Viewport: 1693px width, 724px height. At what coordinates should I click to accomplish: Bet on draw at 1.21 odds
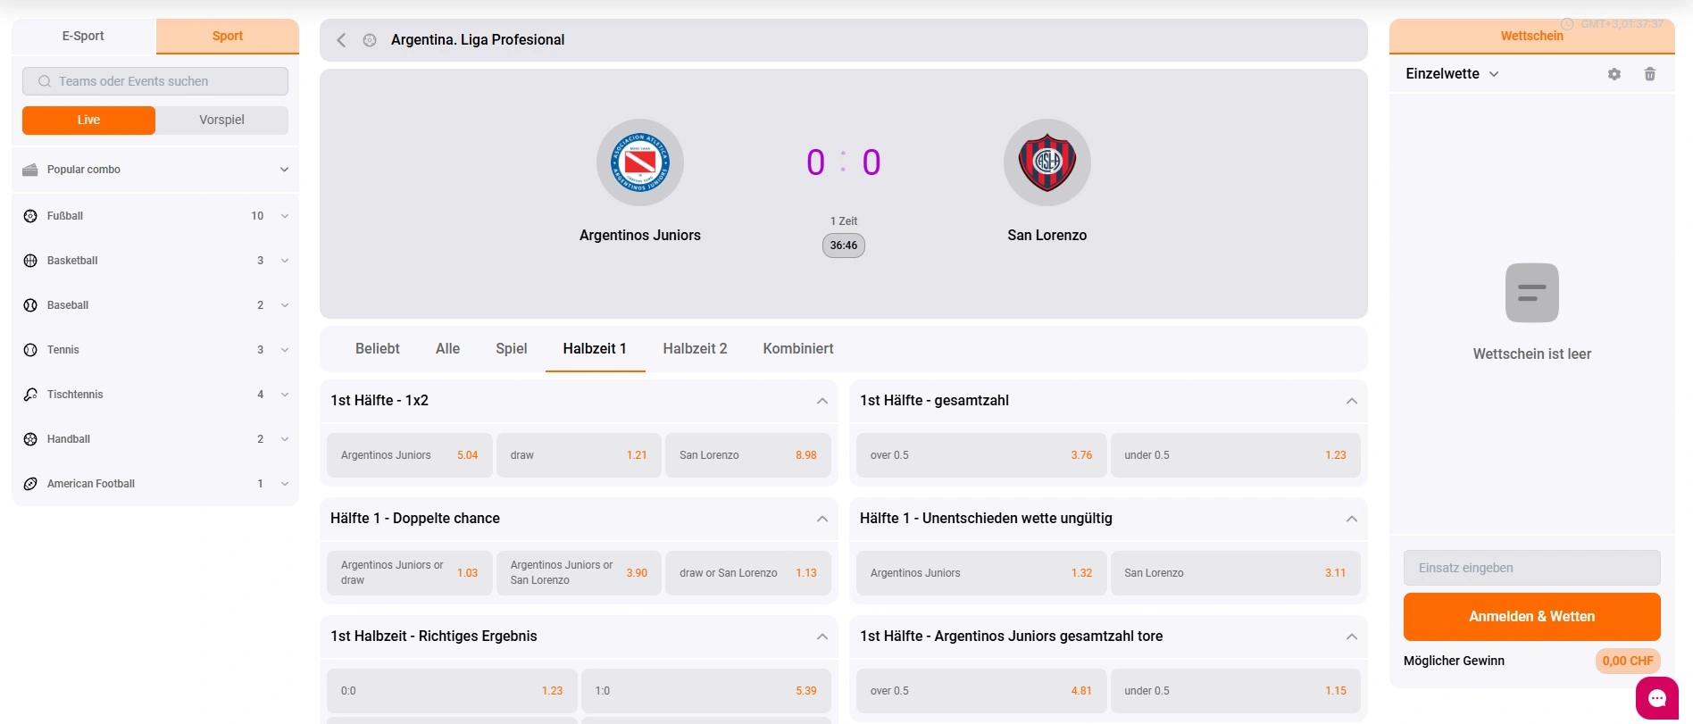pyautogui.click(x=579, y=455)
